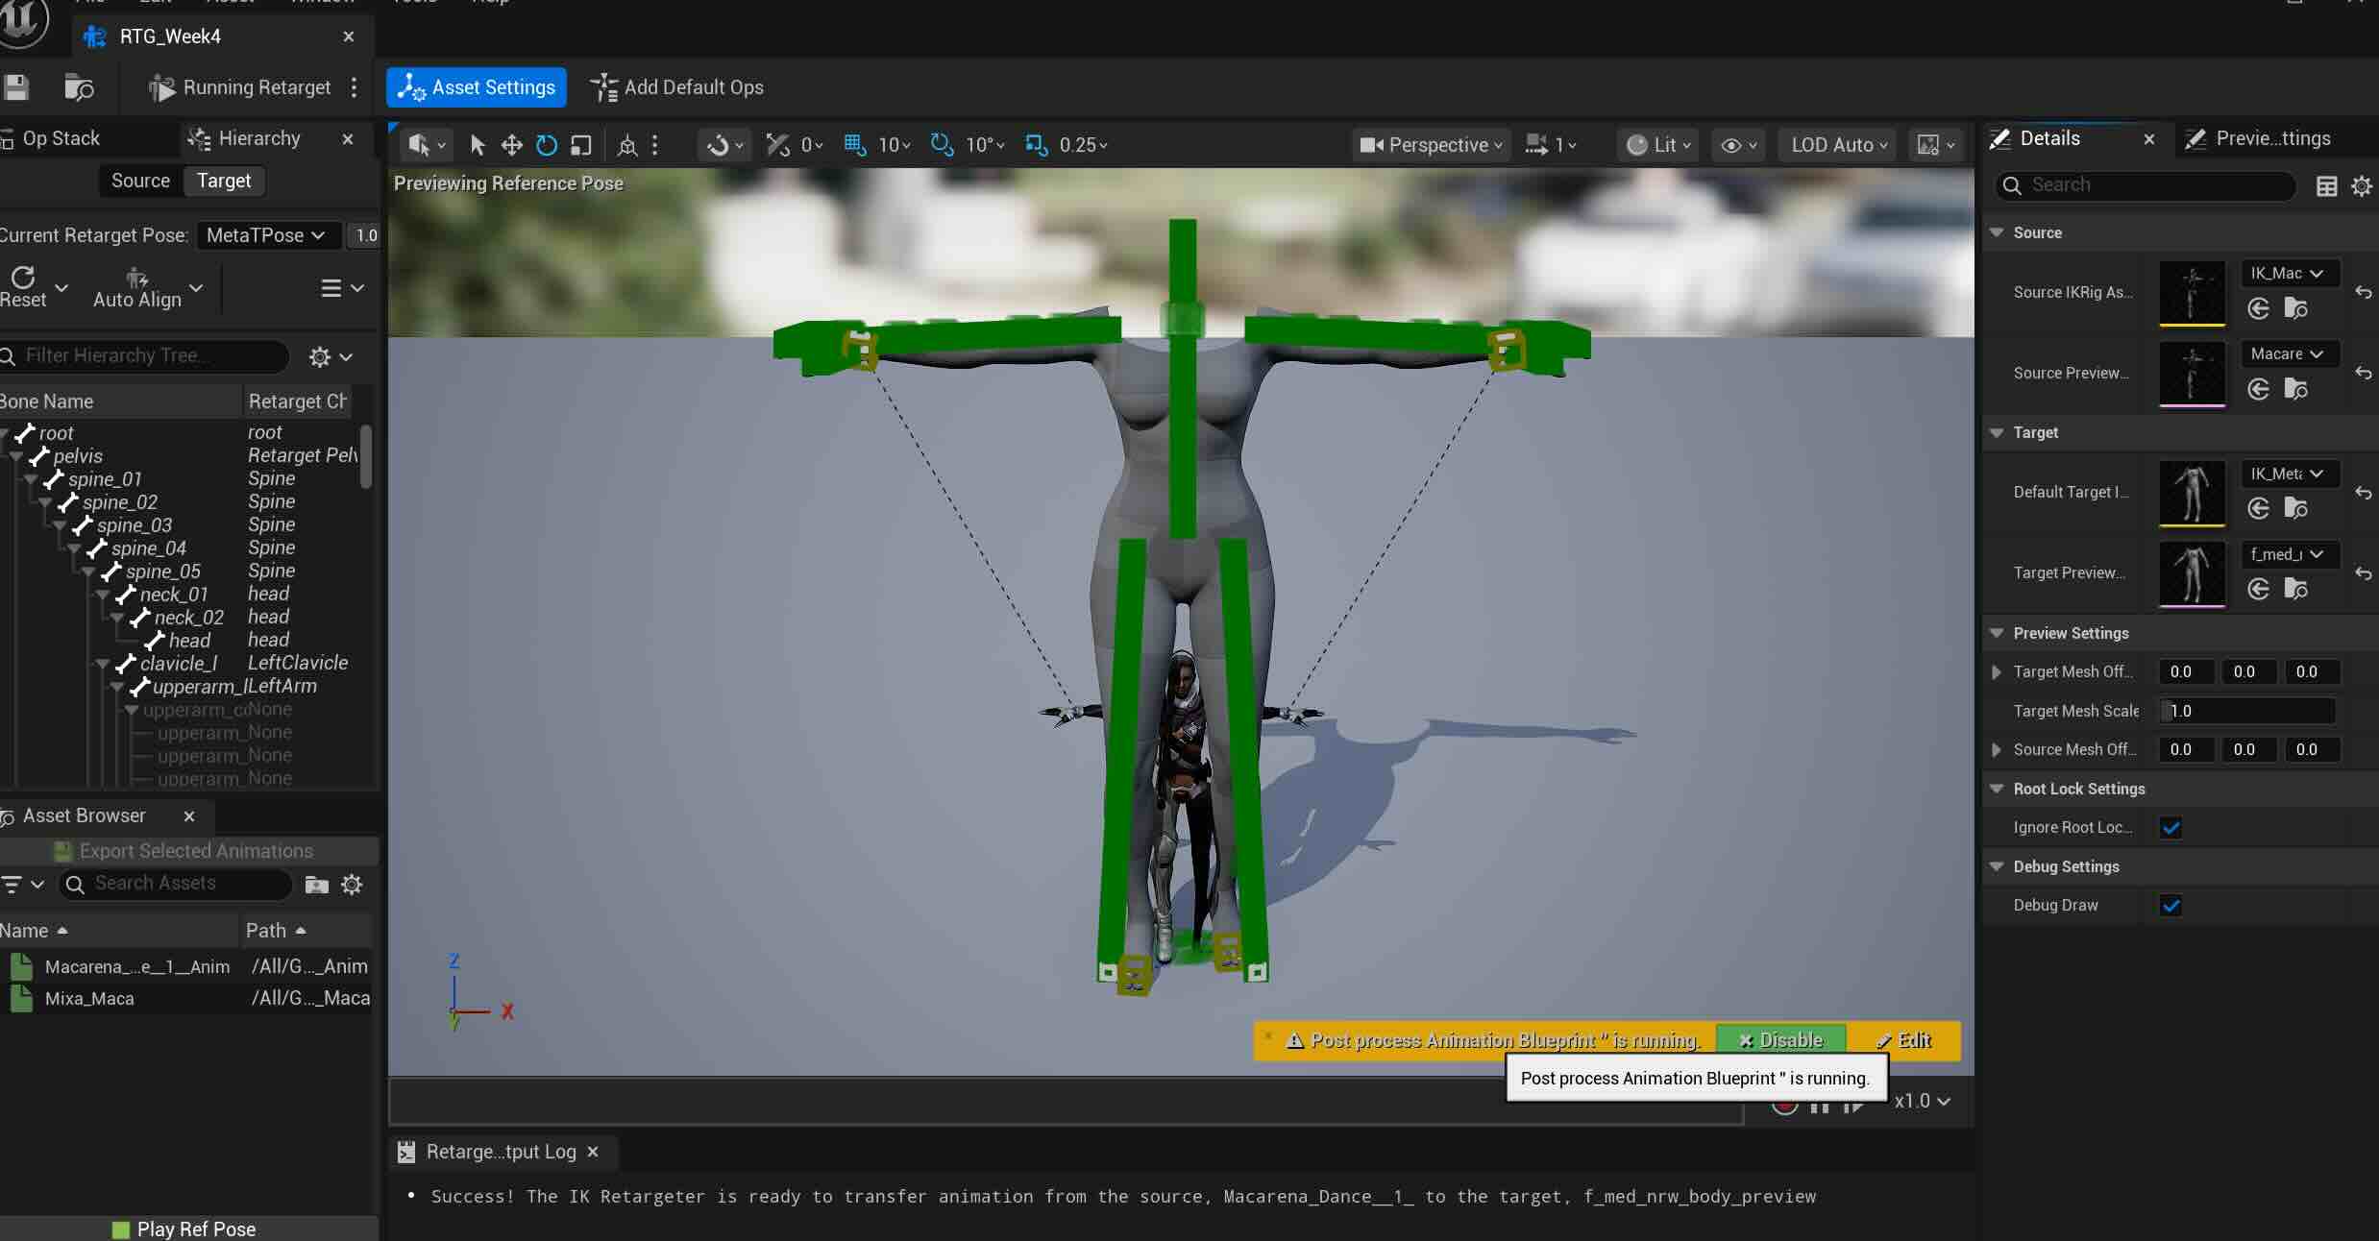Open hierarchy filter settings gear
The height and width of the screenshot is (1241, 2379).
[321, 357]
